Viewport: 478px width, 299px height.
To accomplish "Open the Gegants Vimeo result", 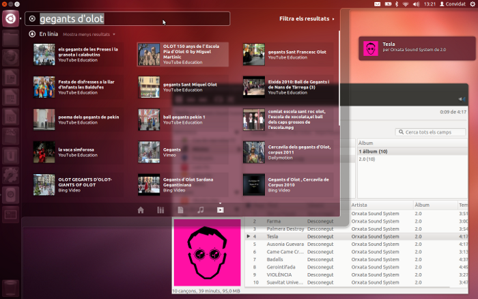I will pos(183,152).
